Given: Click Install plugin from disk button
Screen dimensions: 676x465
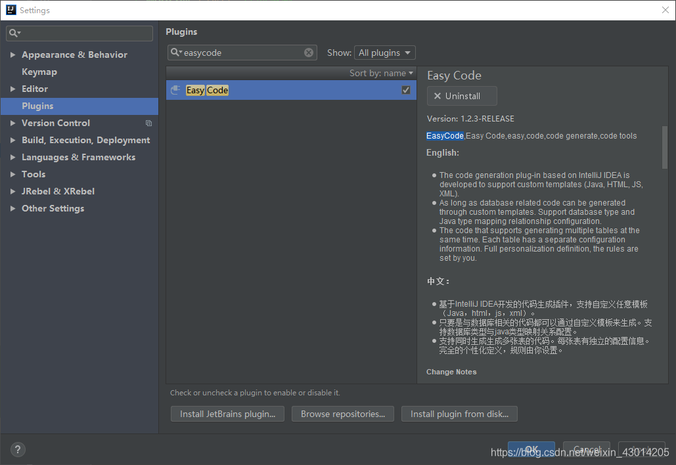Looking at the screenshot, I should click(x=459, y=414).
